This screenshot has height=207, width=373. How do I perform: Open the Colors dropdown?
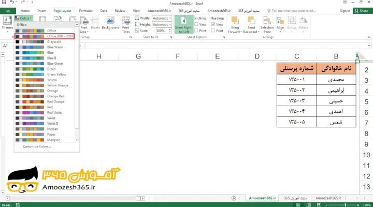point(23,18)
